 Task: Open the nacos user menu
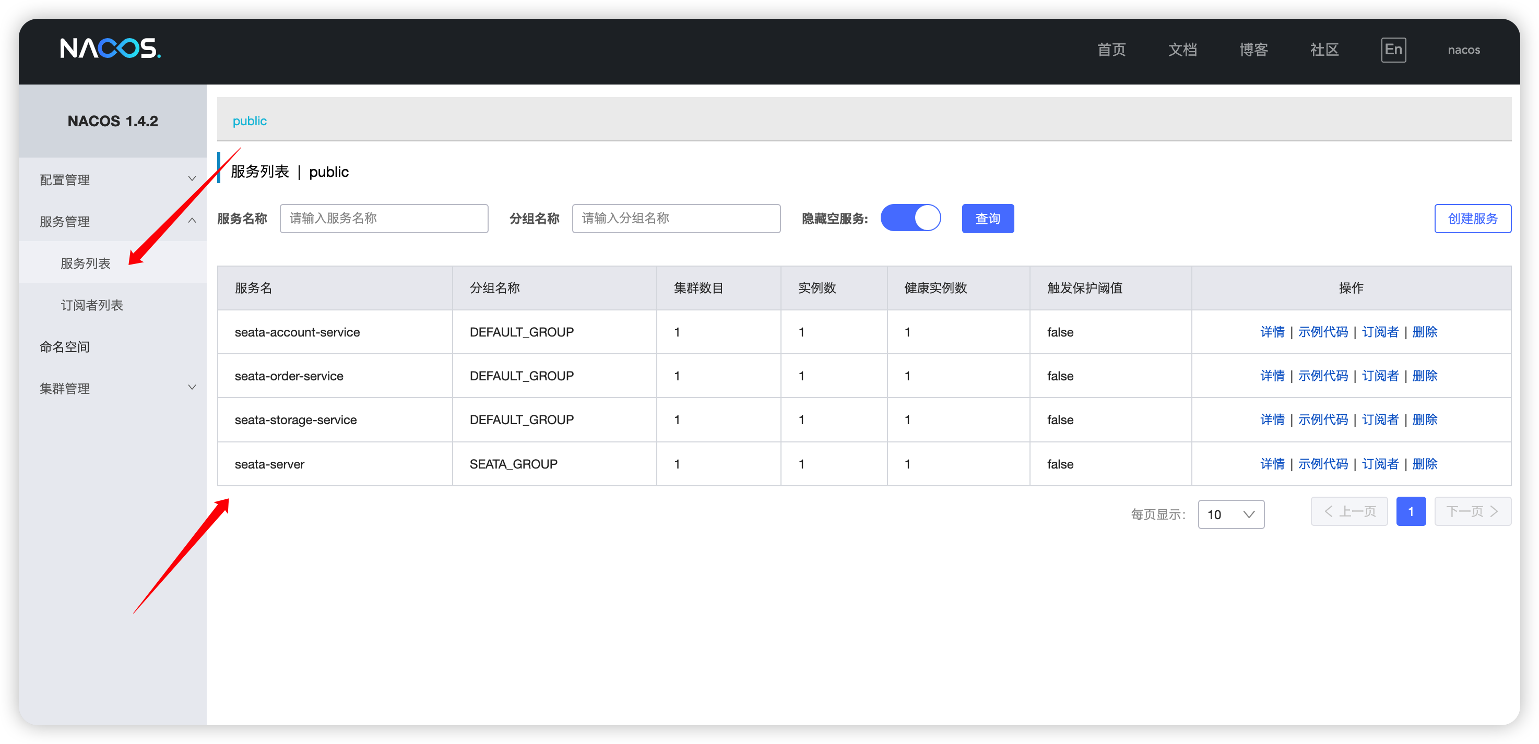tap(1464, 50)
